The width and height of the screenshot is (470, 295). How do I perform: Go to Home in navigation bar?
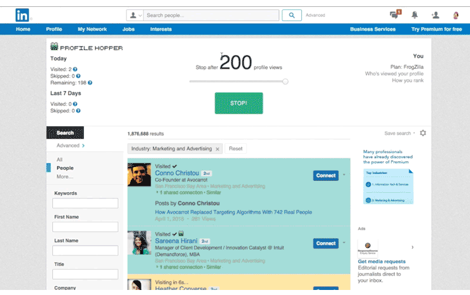23,29
